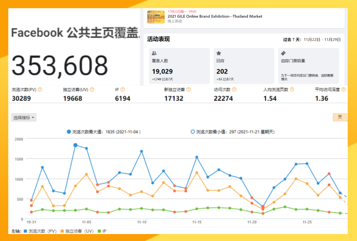Click the star icon above 回应
This screenshot has height=241, width=357.
click(218, 53)
